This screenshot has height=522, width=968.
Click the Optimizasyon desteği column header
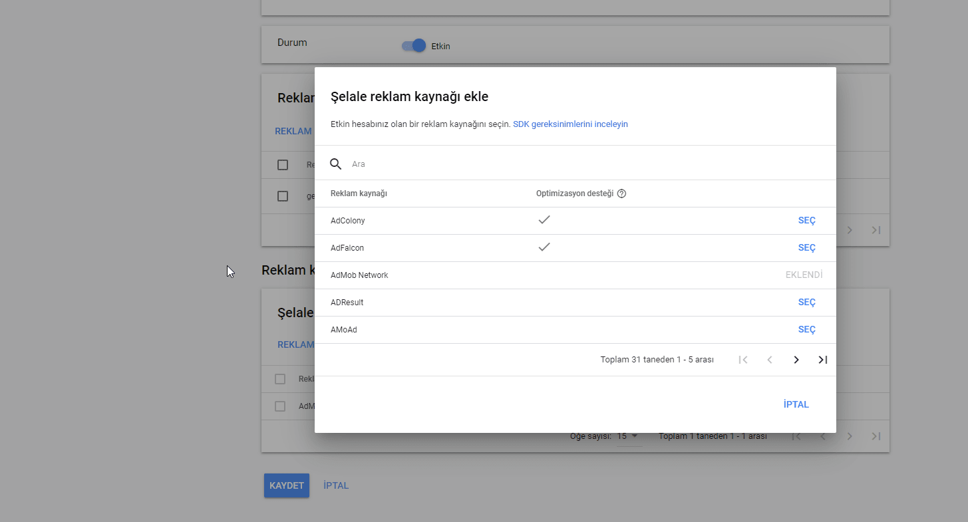tap(575, 194)
